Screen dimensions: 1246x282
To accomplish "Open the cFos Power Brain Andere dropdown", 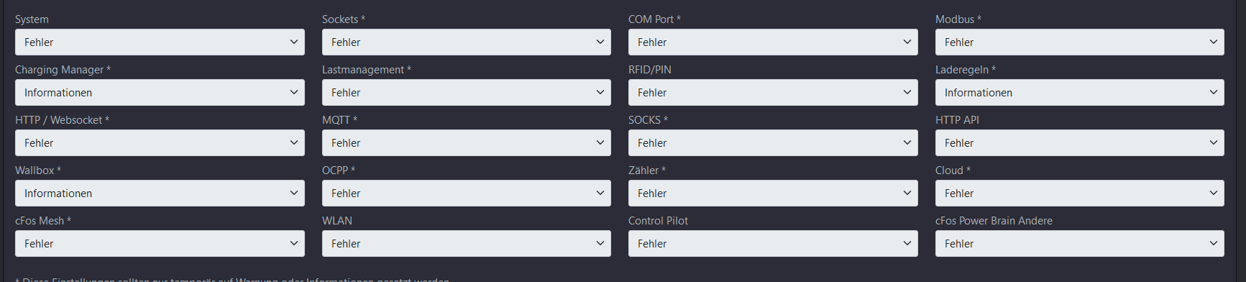I will point(1080,244).
